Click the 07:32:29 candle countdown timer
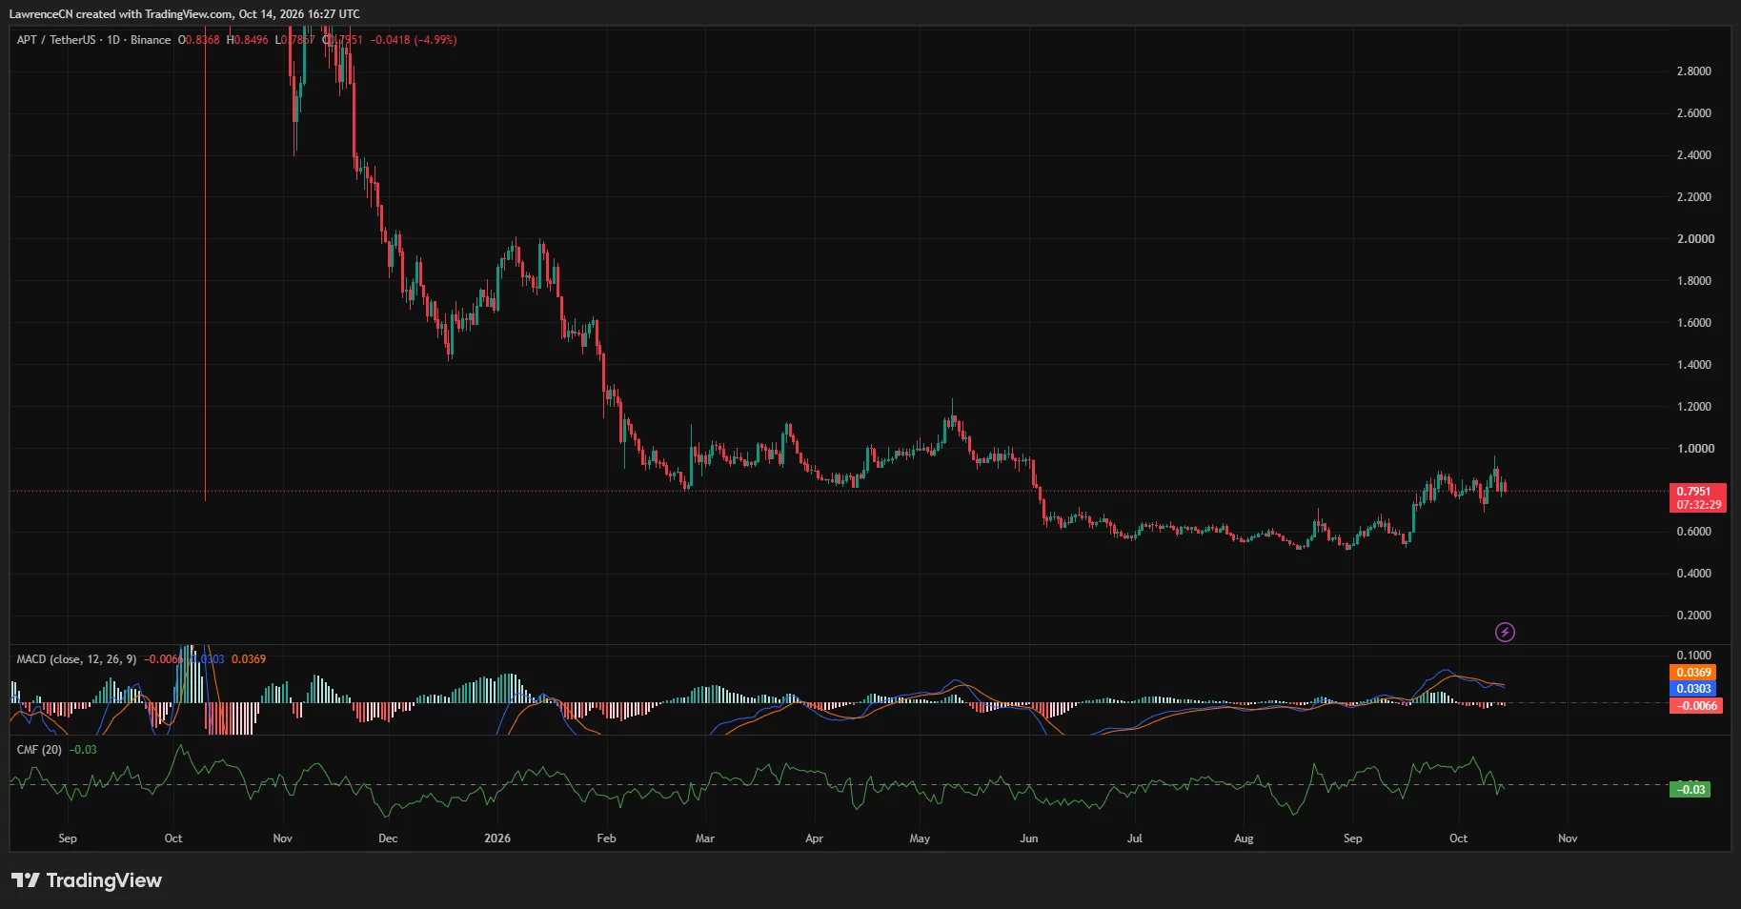 (1699, 505)
